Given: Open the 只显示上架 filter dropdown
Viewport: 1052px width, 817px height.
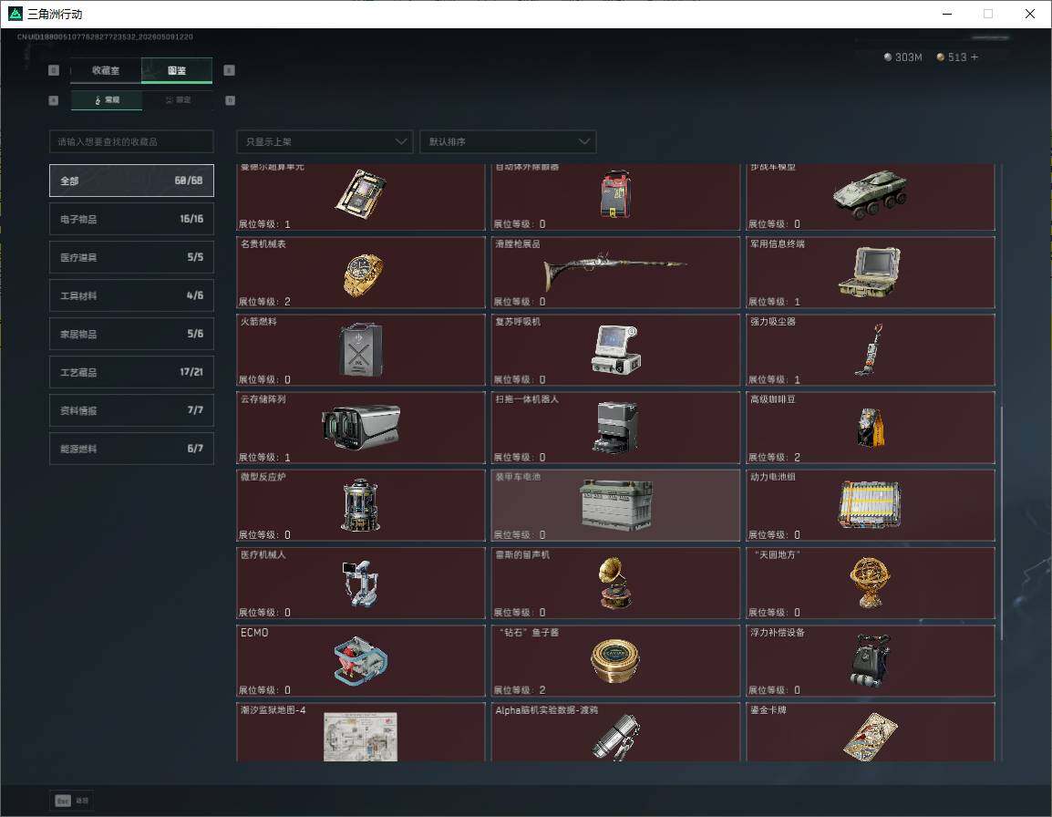Looking at the screenshot, I should click(x=325, y=141).
